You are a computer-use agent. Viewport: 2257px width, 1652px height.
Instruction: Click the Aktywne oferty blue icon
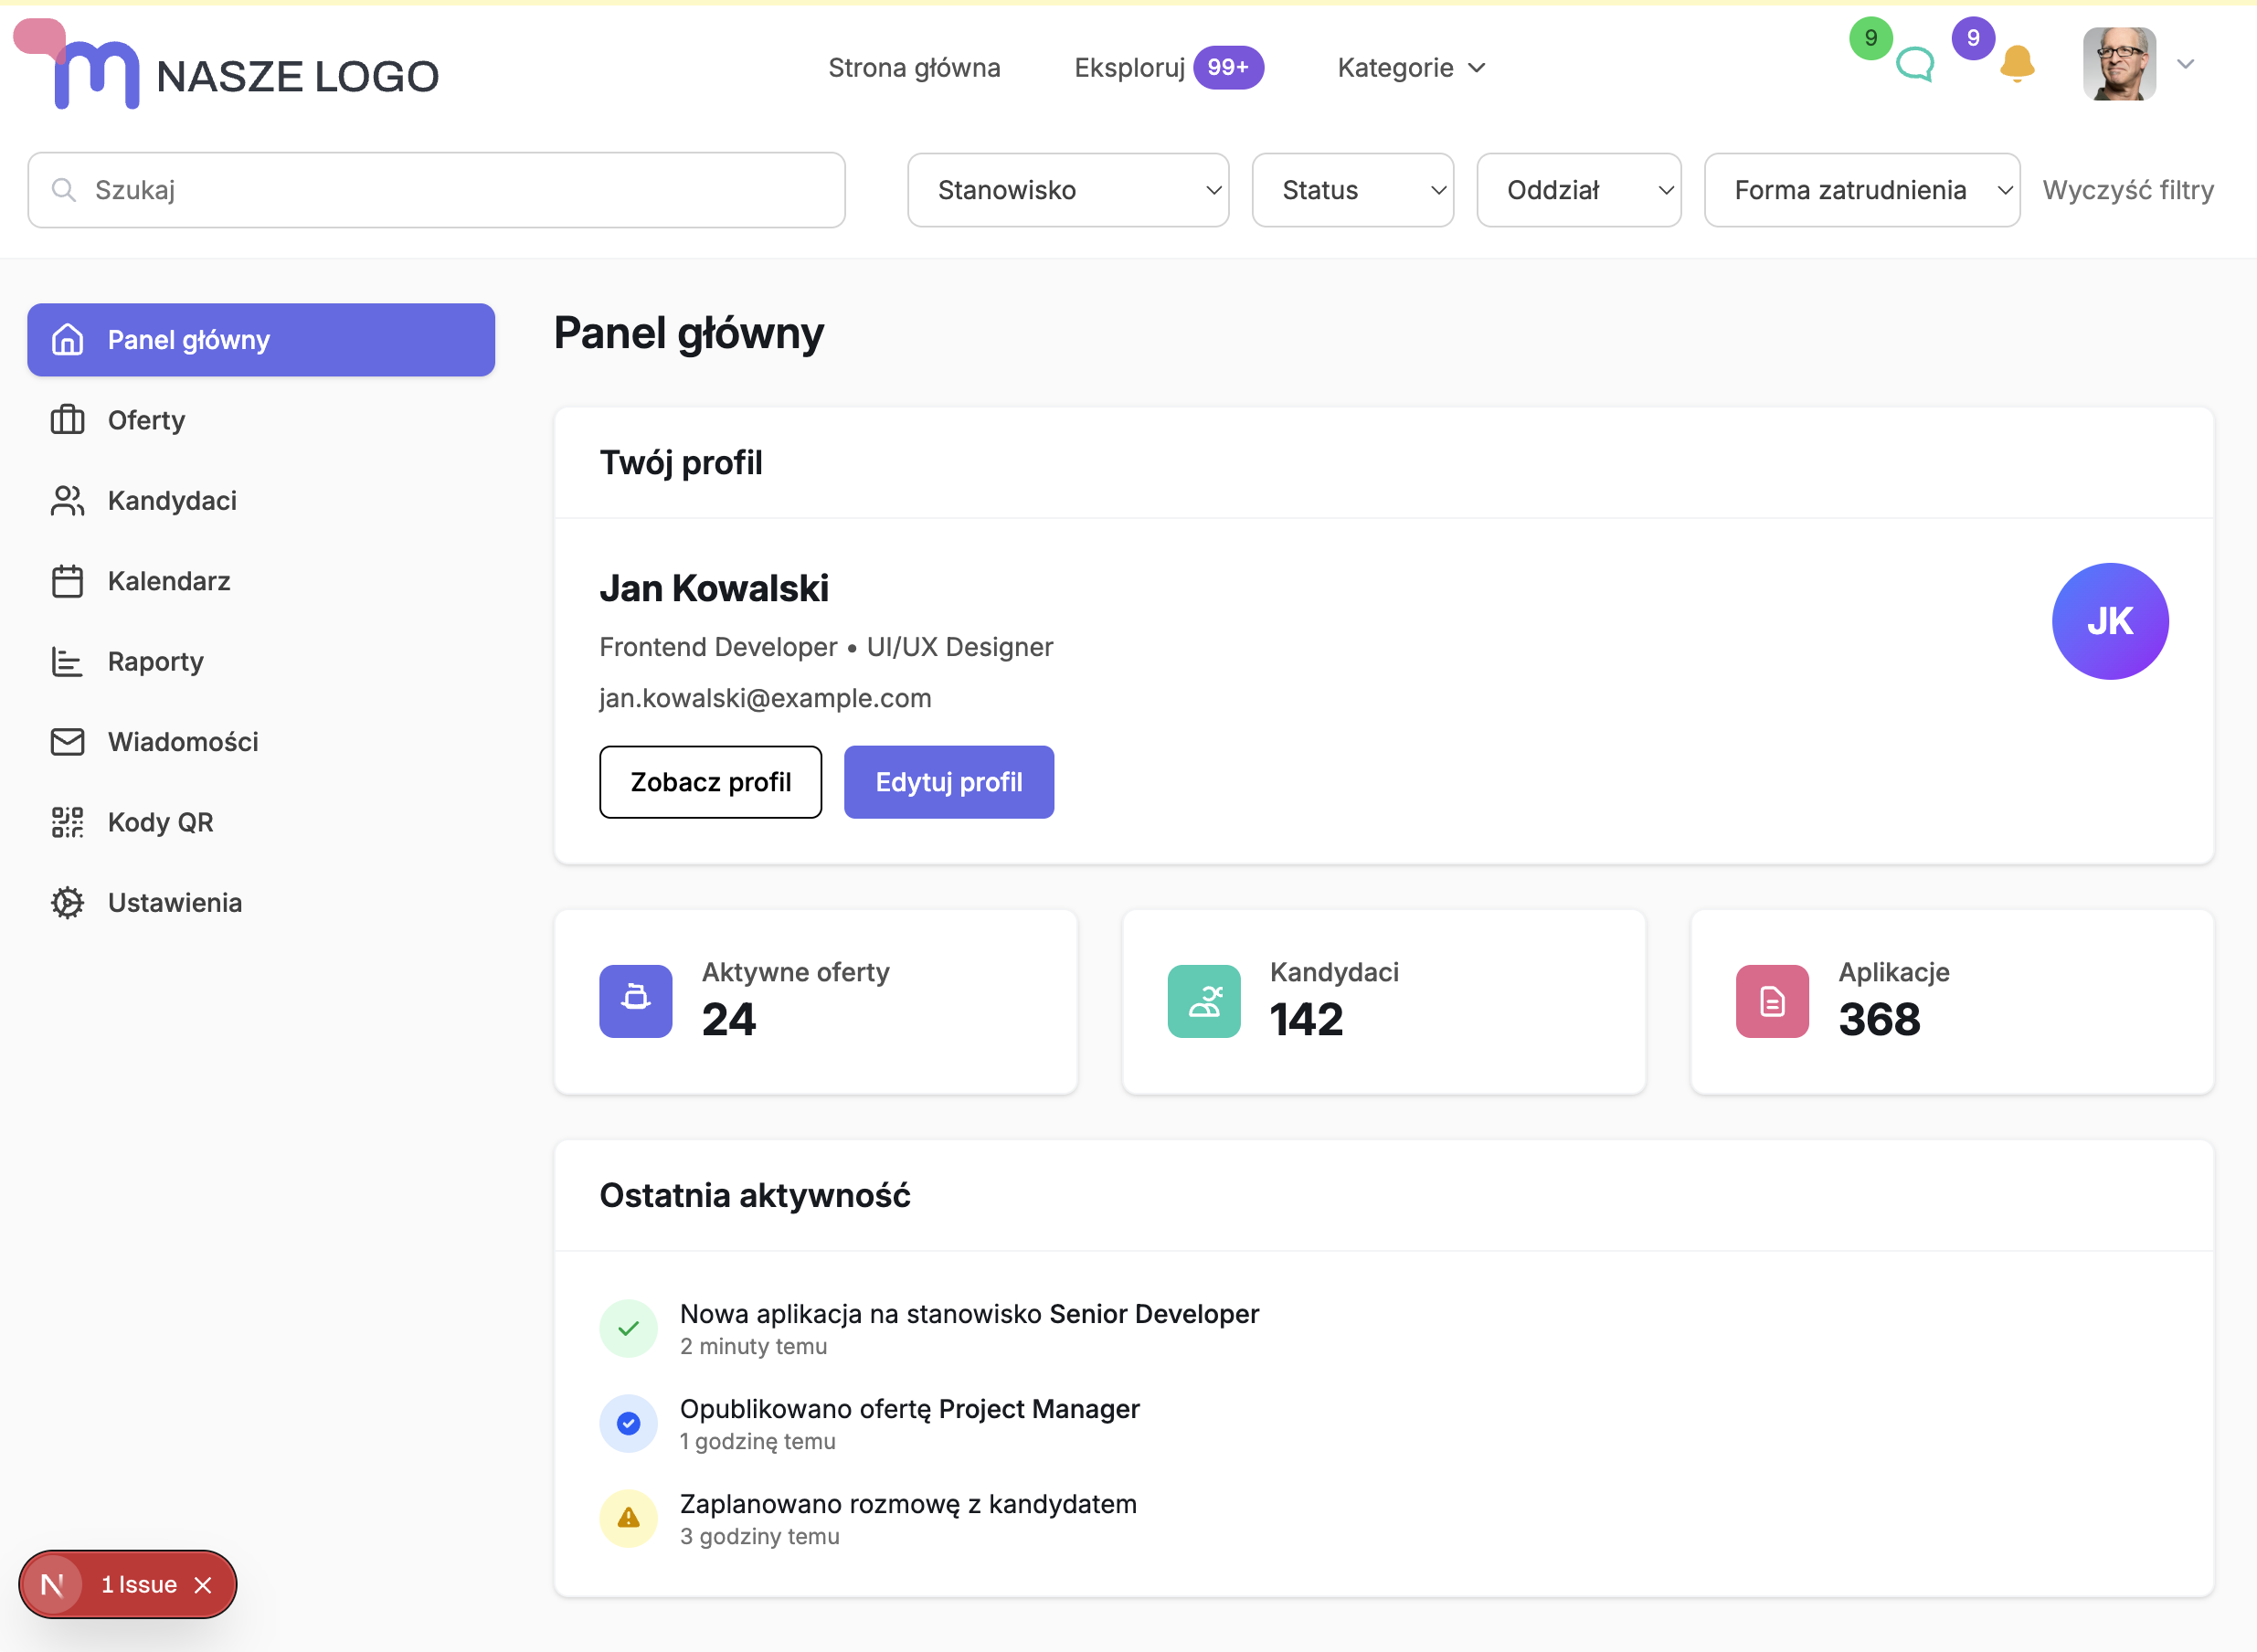[636, 1000]
